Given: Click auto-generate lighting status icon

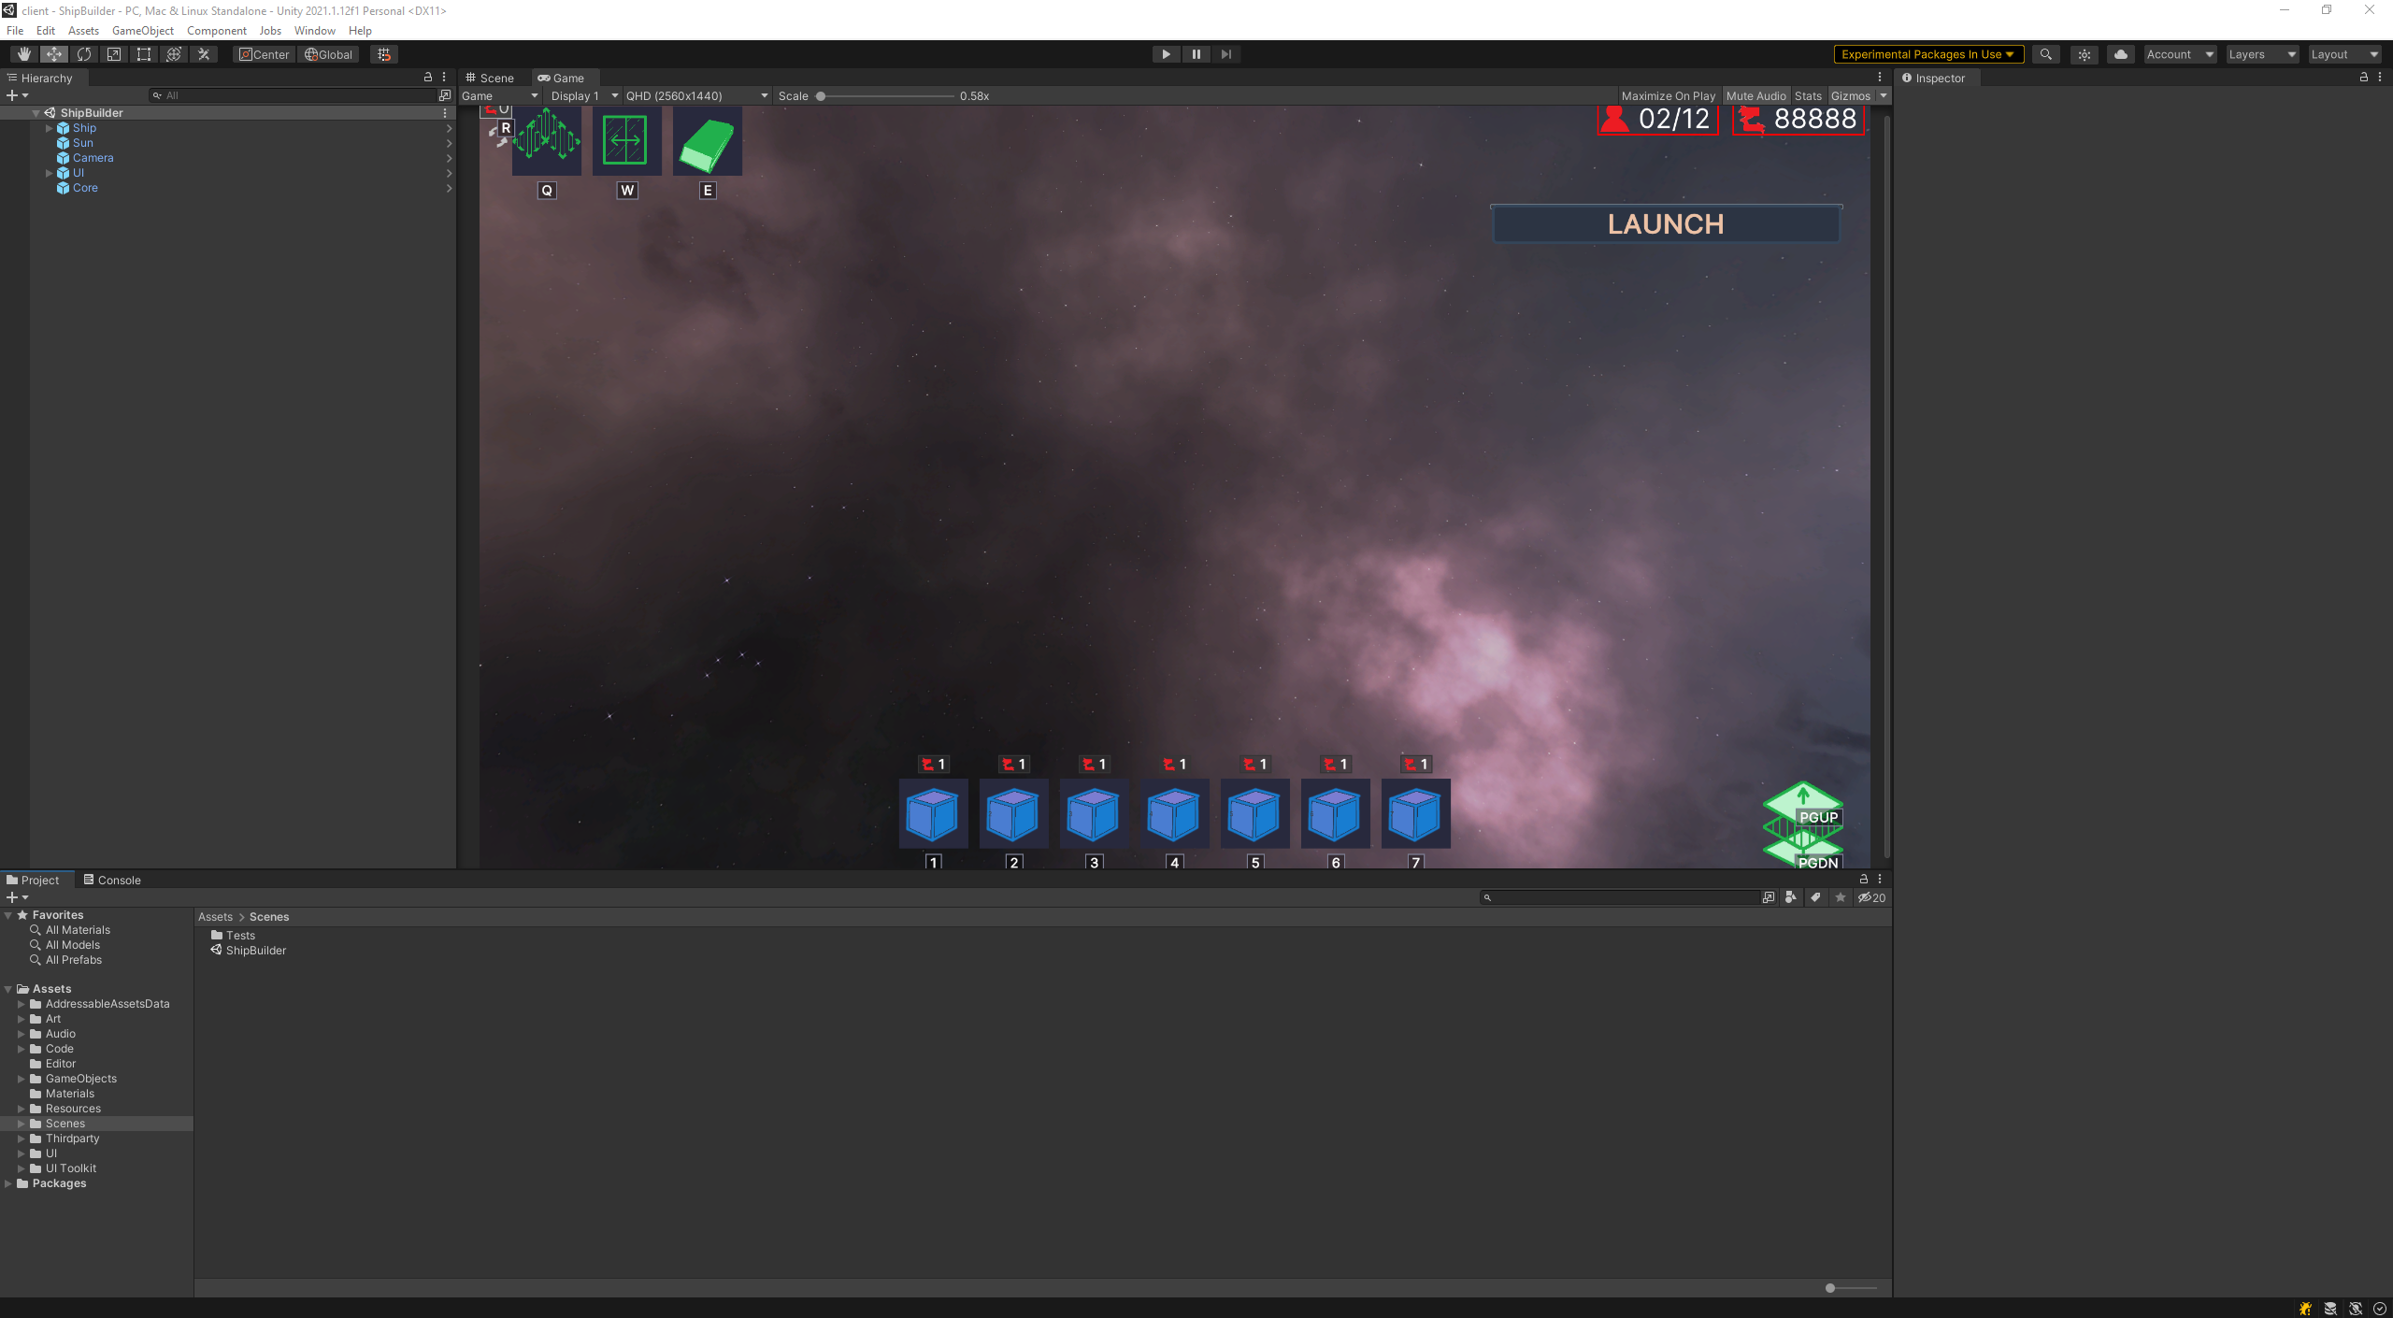Looking at the screenshot, I should tap(2356, 1309).
